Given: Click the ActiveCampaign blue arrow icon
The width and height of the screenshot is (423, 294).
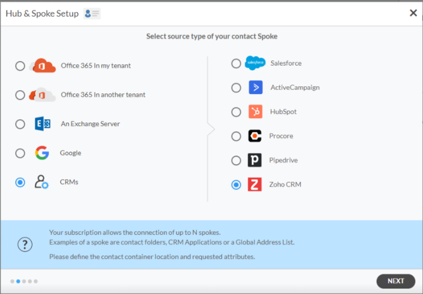Looking at the screenshot, I should tap(255, 87).
